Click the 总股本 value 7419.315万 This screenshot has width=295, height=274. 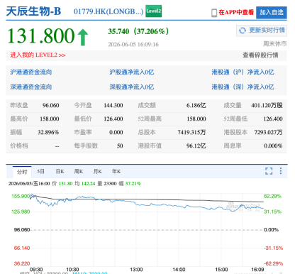[191, 132]
